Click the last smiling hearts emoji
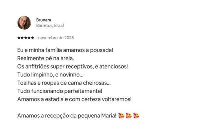The height and width of the screenshot is (133, 199). click(136, 116)
